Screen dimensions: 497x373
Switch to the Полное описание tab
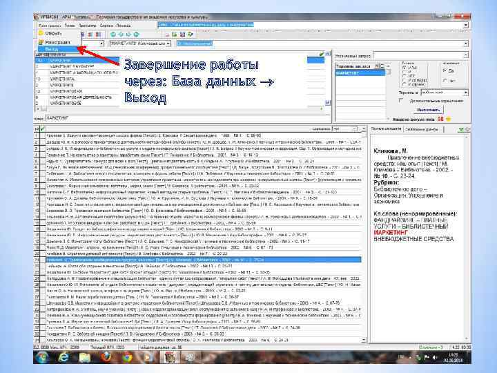[387, 129]
